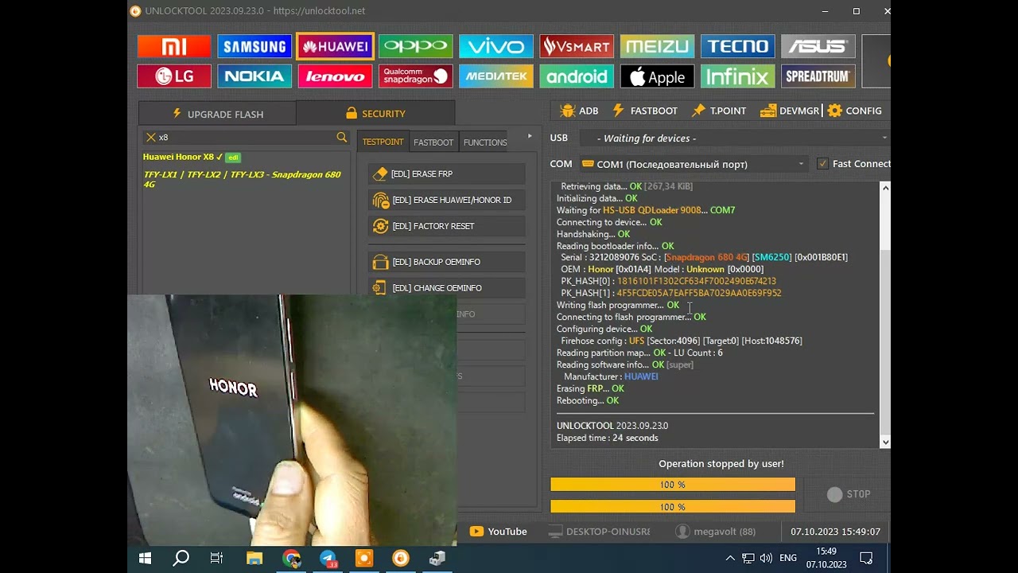This screenshot has width=1018, height=573.
Task: Open ENG language switcher in tray
Action: 788,559
